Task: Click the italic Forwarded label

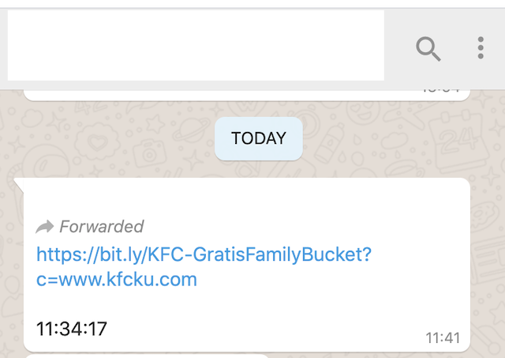Action: click(x=101, y=227)
